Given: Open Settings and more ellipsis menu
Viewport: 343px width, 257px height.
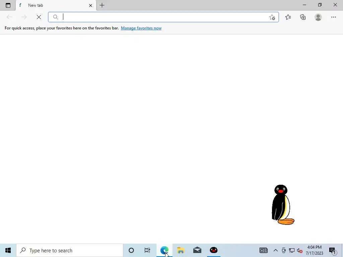Looking at the screenshot, I should pyautogui.click(x=334, y=17).
